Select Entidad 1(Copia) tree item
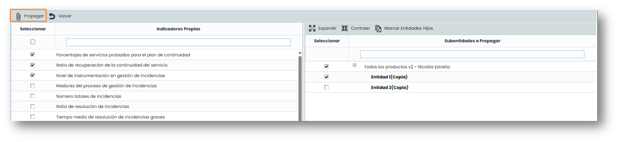Viewport: 619px width, 142px height. tap(389, 77)
